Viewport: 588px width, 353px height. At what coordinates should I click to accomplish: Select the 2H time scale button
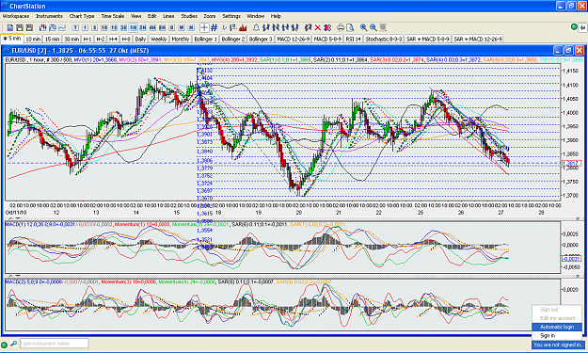143,27
